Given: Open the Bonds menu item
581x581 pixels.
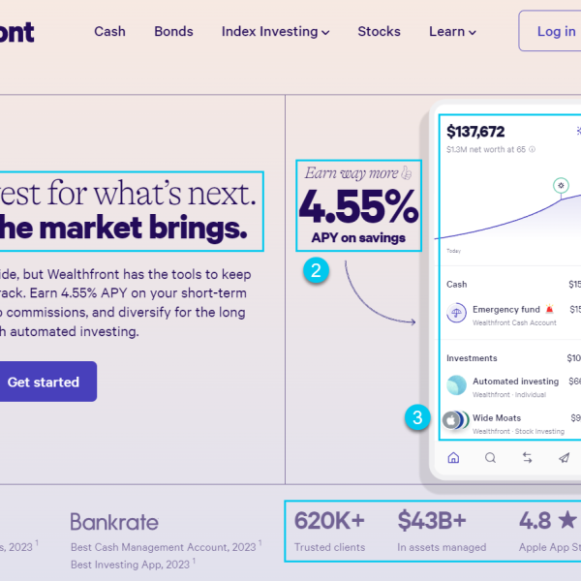Looking at the screenshot, I should point(173,32).
